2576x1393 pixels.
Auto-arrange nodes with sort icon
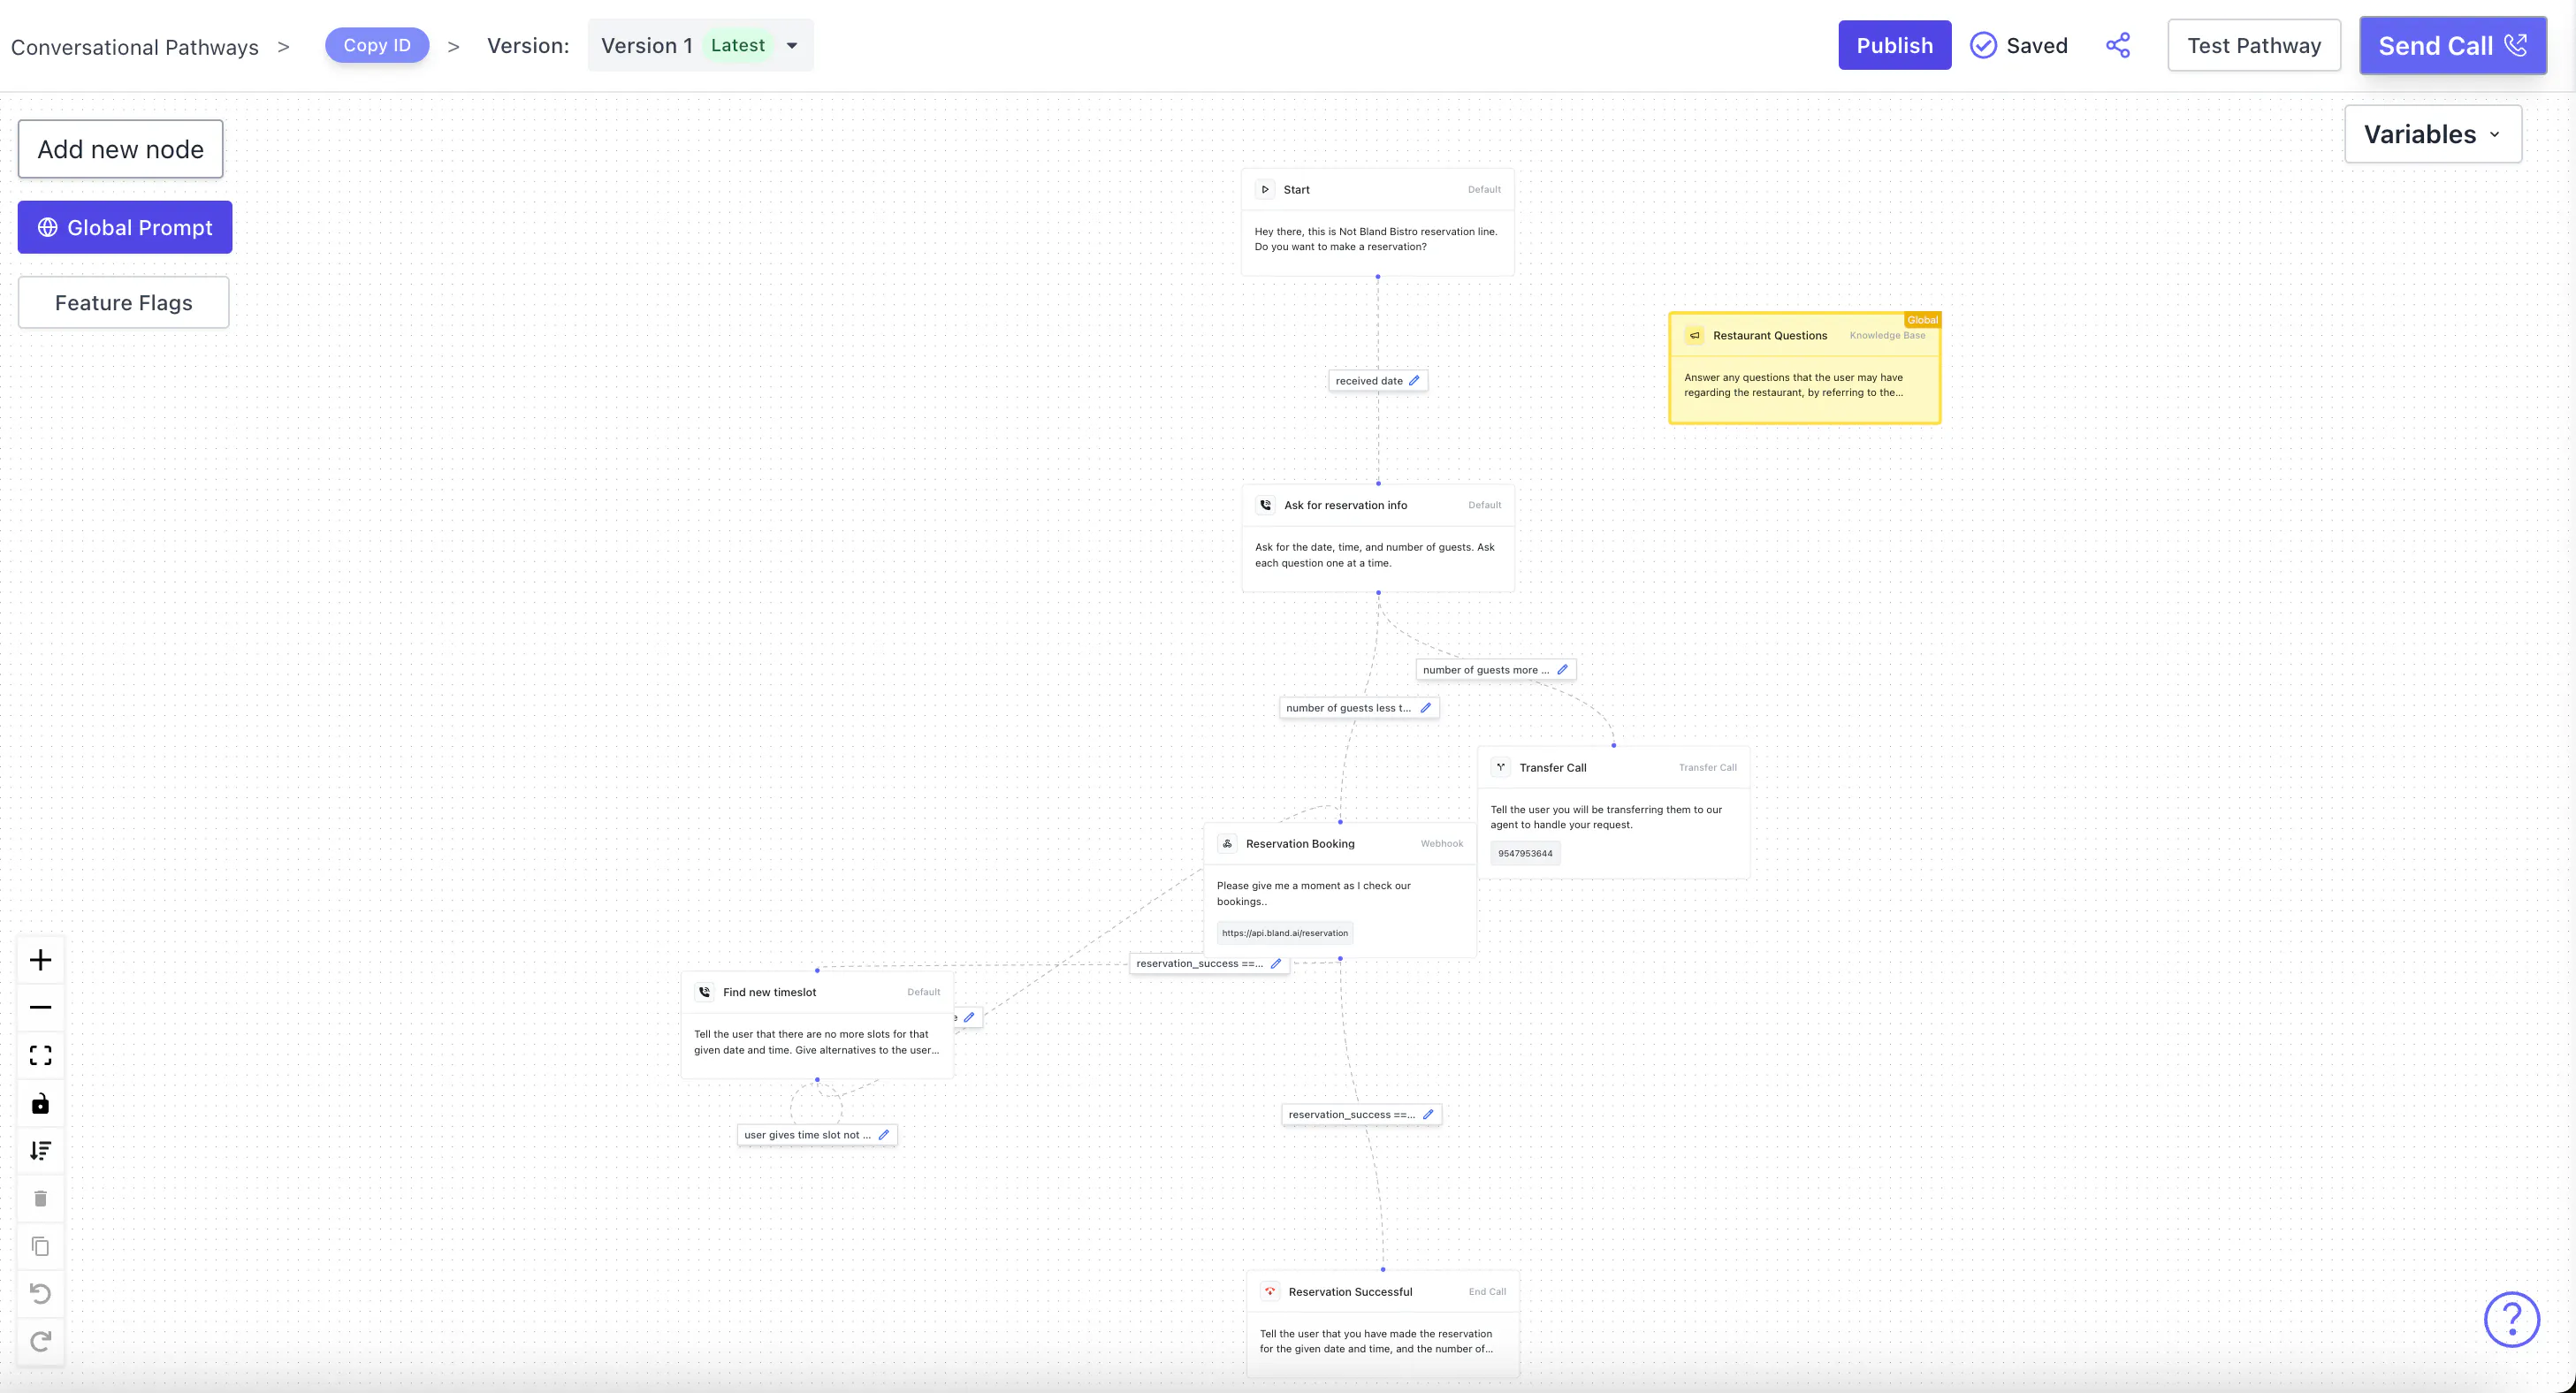pyautogui.click(x=40, y=1151)
